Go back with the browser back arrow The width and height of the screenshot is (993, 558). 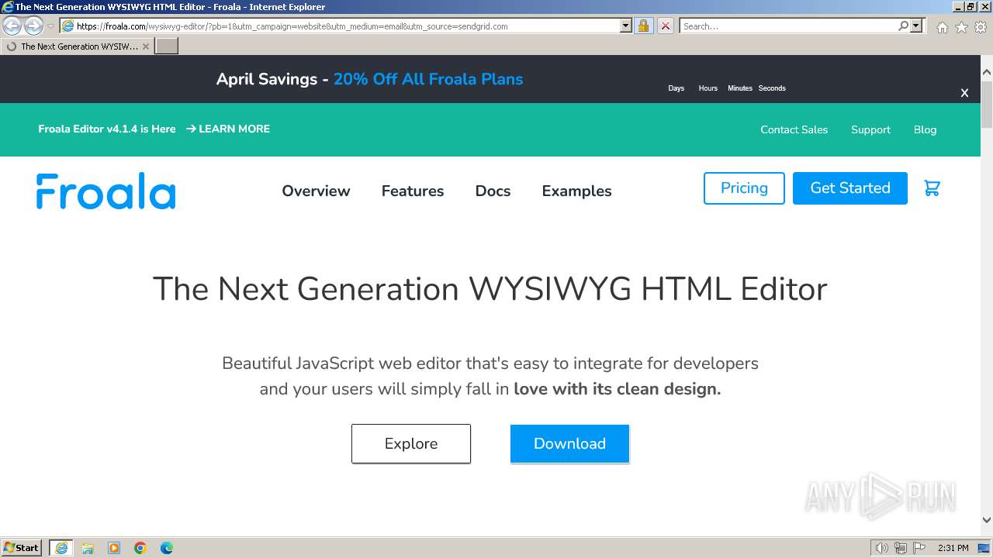coord(12,26)
